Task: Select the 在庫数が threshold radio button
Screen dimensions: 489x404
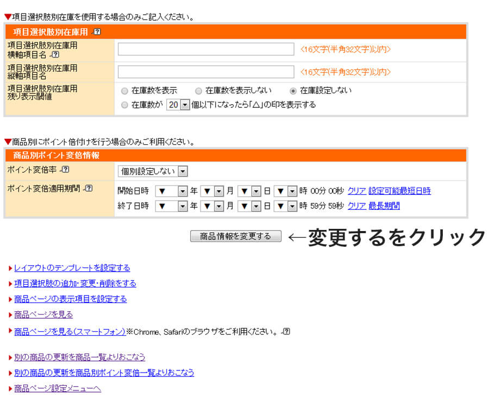Action: coord(125,105)
